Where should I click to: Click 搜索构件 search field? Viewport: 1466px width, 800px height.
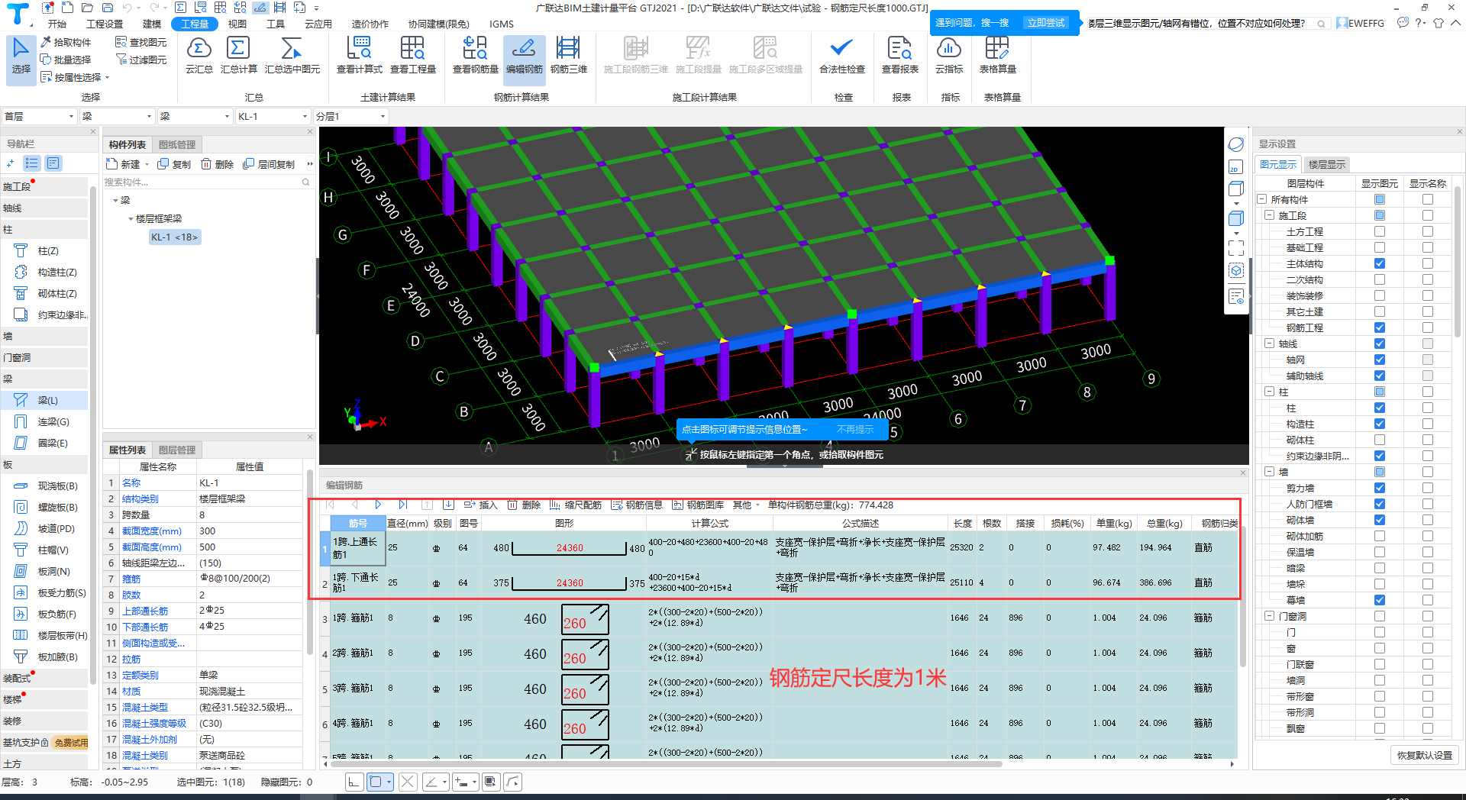click(x=208, y=182)
